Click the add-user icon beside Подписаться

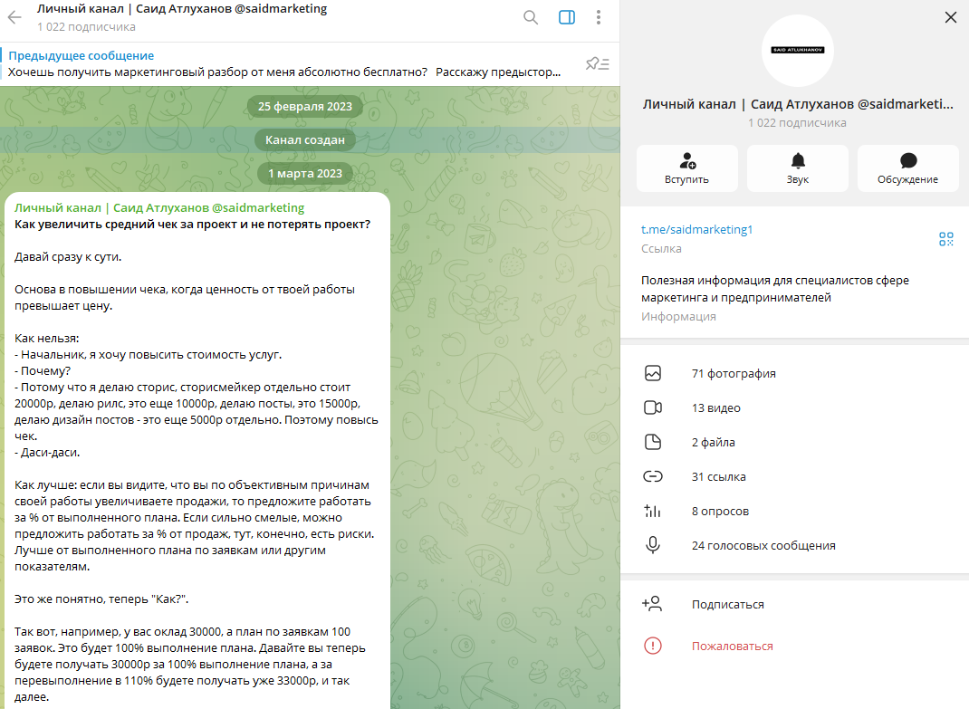tap(652, 604)
